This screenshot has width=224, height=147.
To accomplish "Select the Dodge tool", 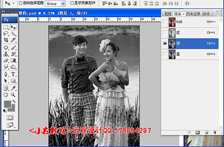I will [13, 67].
